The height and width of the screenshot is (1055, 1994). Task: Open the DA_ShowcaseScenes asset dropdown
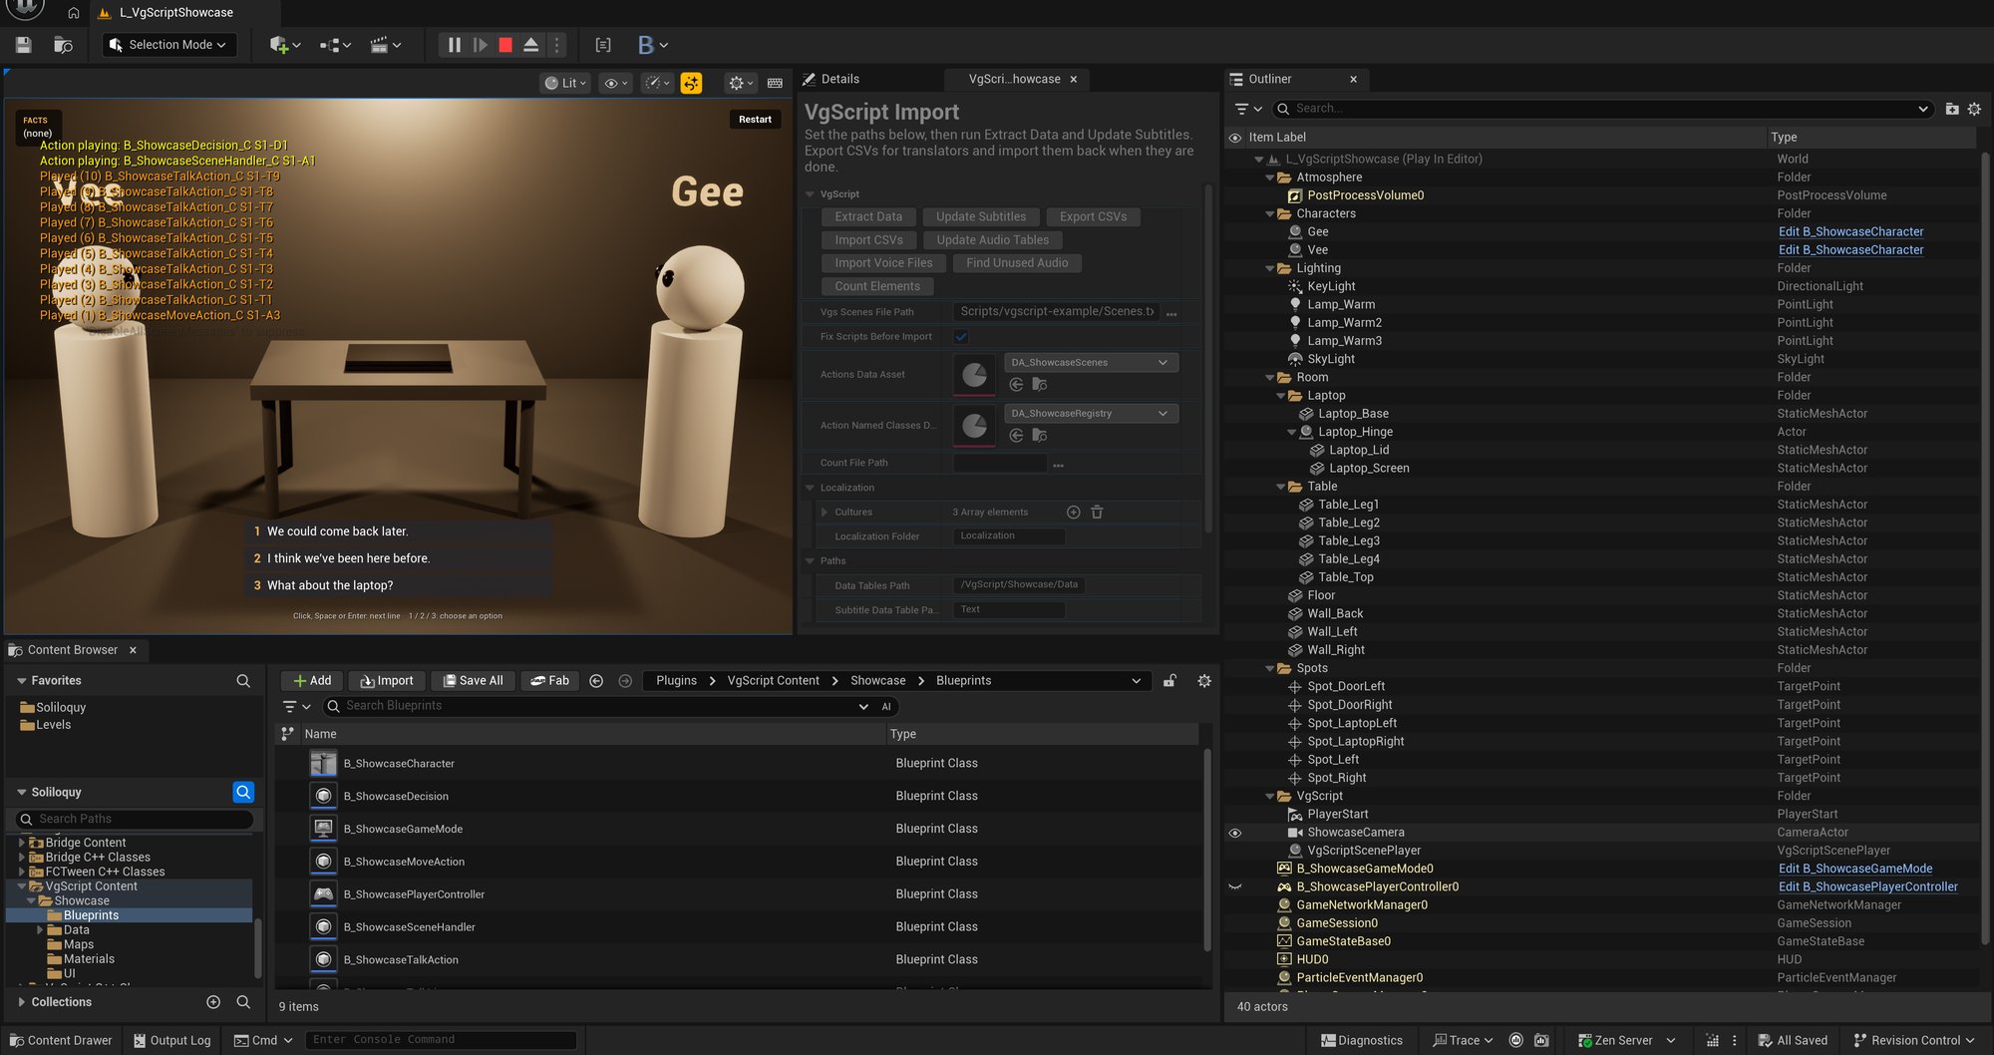tap(1091, 363)
